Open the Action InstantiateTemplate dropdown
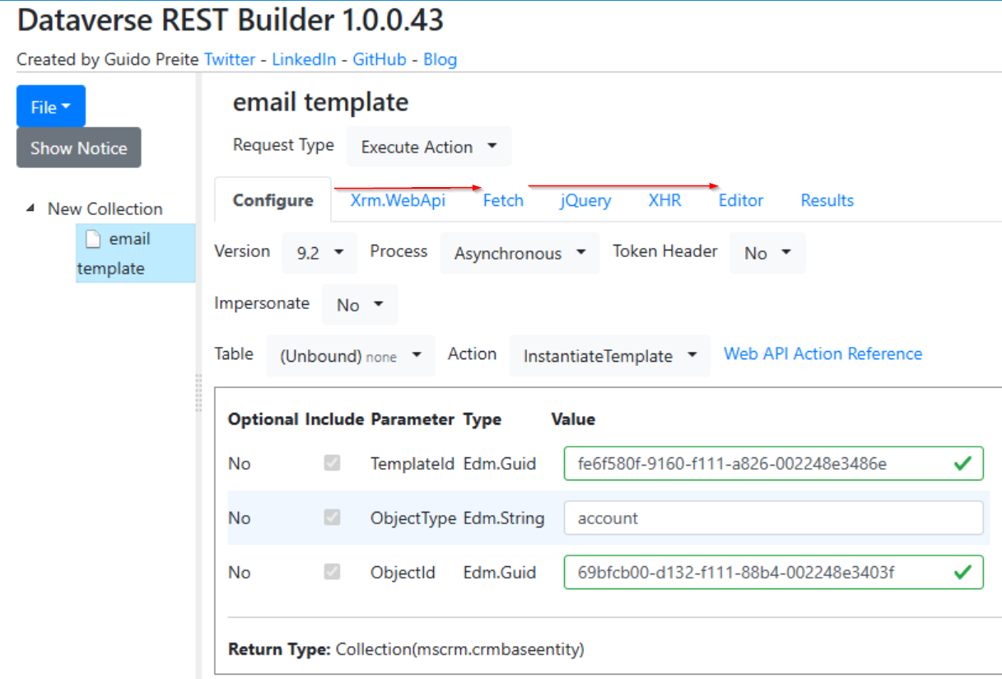This screenshot has width=1002, height=679. coord(610,356)
